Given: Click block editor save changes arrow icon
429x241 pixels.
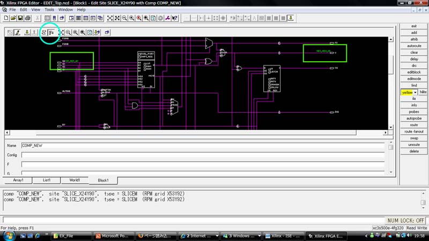Looking at the screenshot, I should 27,33.
